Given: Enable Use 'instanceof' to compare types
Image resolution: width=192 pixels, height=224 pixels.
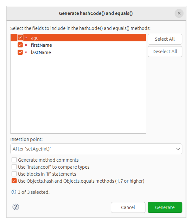Looking at the screenshot, I should click(x=14, y=167).
